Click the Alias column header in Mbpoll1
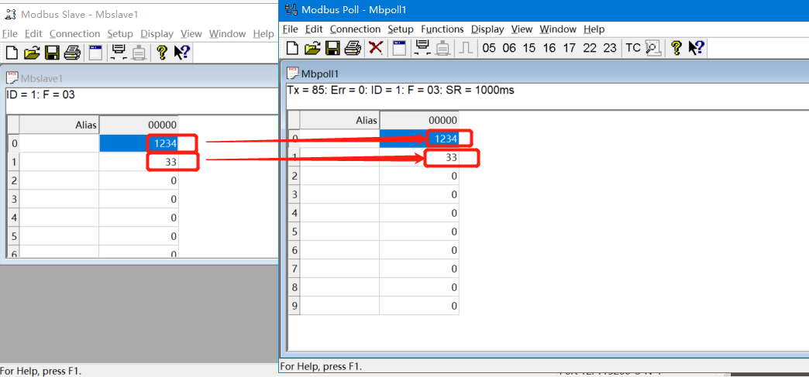The image size is (809, 377). point(339,120)
